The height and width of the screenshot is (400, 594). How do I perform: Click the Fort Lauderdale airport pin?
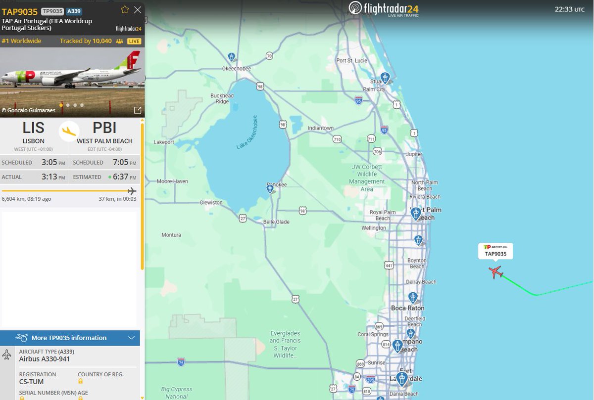(x=402, y=379)
